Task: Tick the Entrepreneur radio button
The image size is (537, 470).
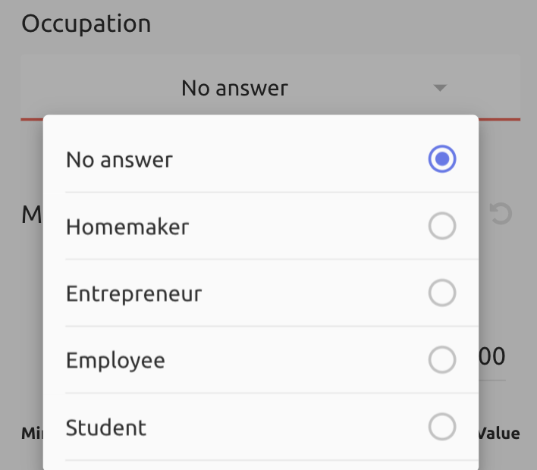Action: click(442, 293)
